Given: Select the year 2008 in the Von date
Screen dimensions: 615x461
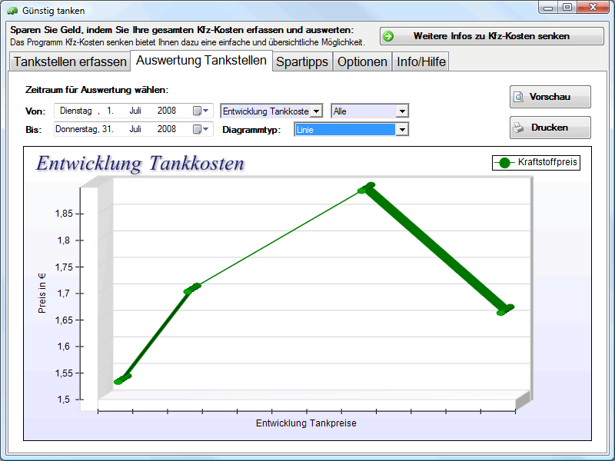Looking at the screenshot, I should tap(167, 111).
